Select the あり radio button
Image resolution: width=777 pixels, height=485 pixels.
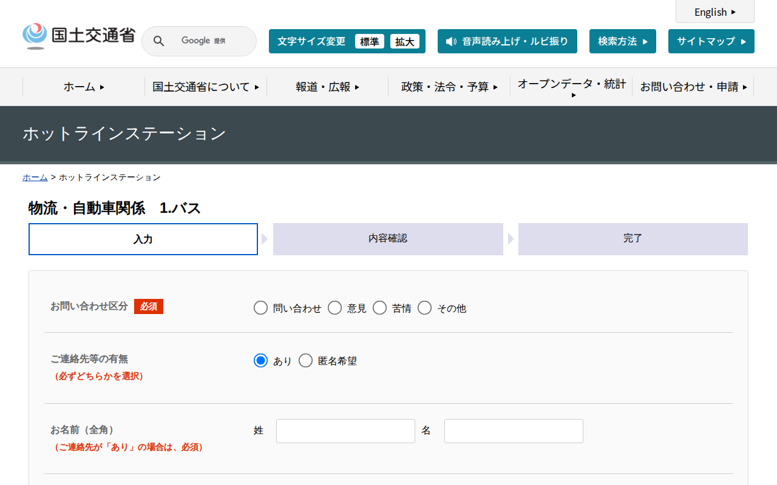click(x=260, y=361)
